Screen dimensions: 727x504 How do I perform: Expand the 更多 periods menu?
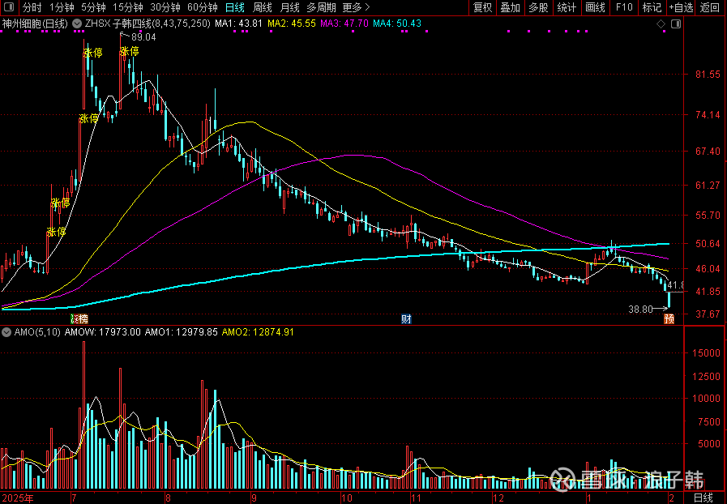pos(356,7)
